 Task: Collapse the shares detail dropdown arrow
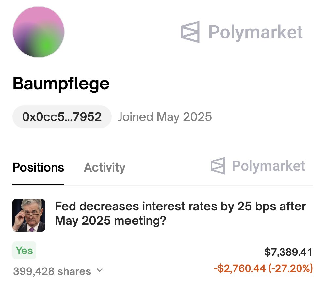(x=99, y=271)
